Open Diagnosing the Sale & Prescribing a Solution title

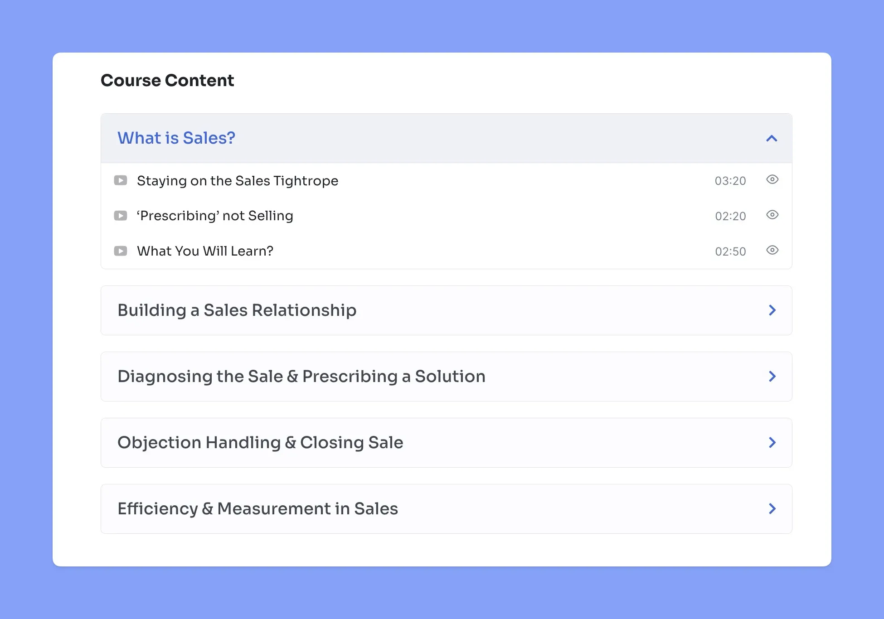[301, 377]
